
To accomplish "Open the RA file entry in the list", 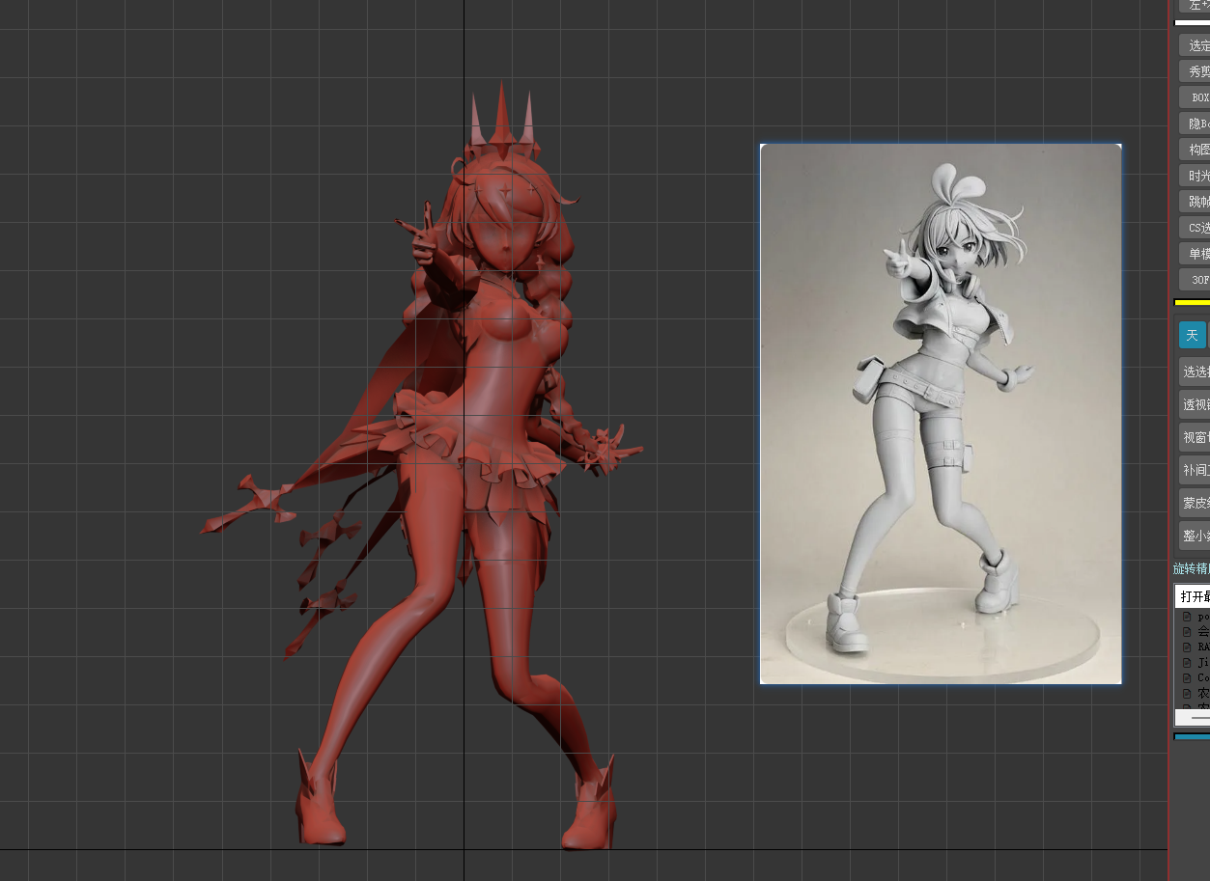I will pos(1202,647).
